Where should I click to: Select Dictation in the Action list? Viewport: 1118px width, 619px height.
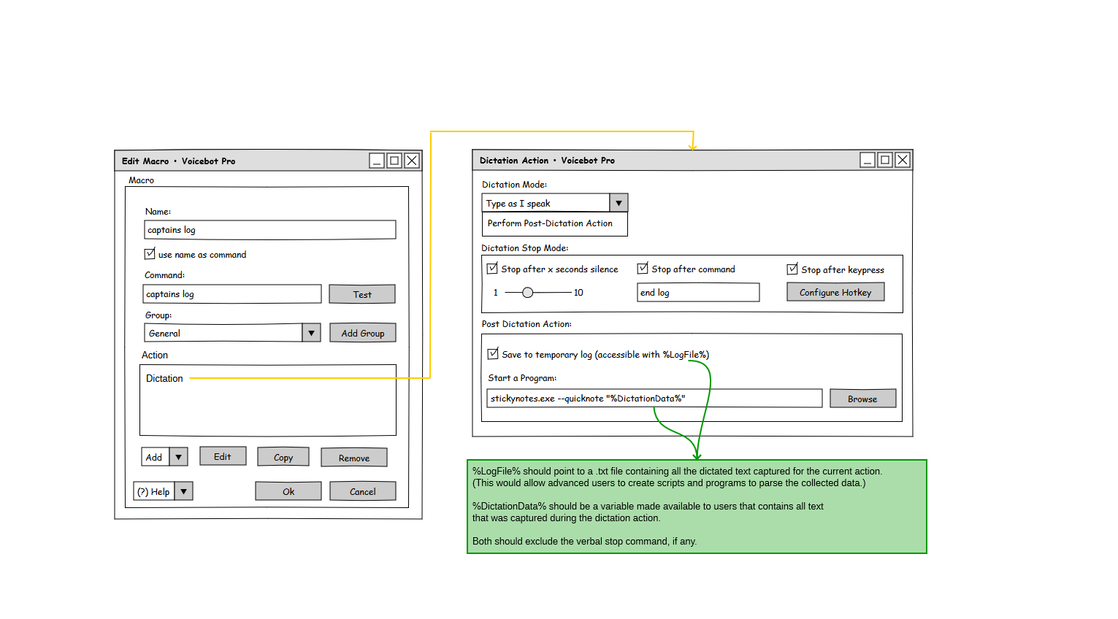tap(165, 378)
